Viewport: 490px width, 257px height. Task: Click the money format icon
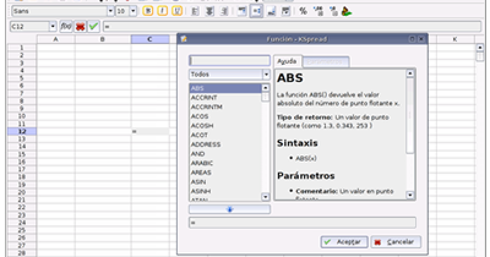pyautogui.click(x=347, y=12)
